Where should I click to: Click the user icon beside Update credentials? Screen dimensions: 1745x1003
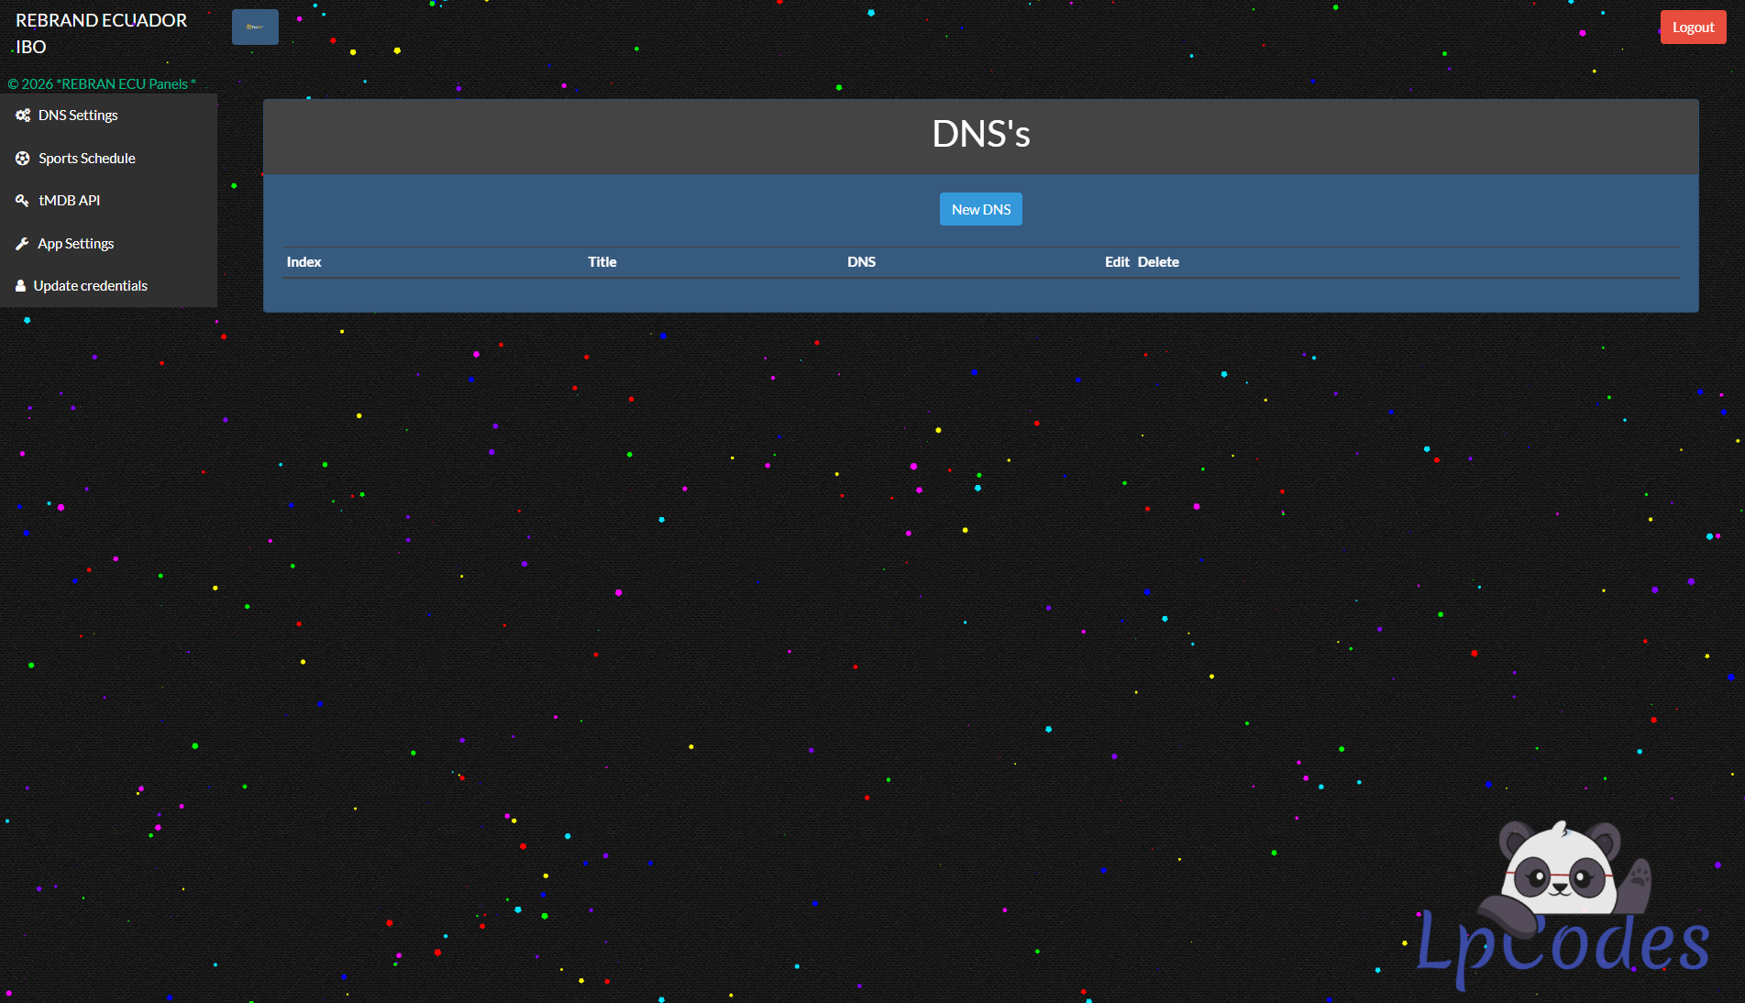(20, 286)
